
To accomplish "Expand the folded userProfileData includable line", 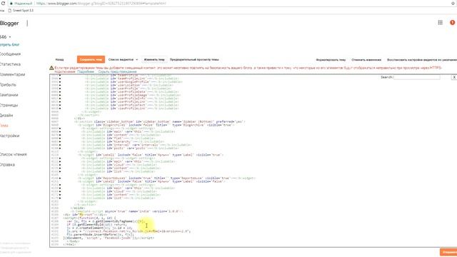I will pos(60,92).
